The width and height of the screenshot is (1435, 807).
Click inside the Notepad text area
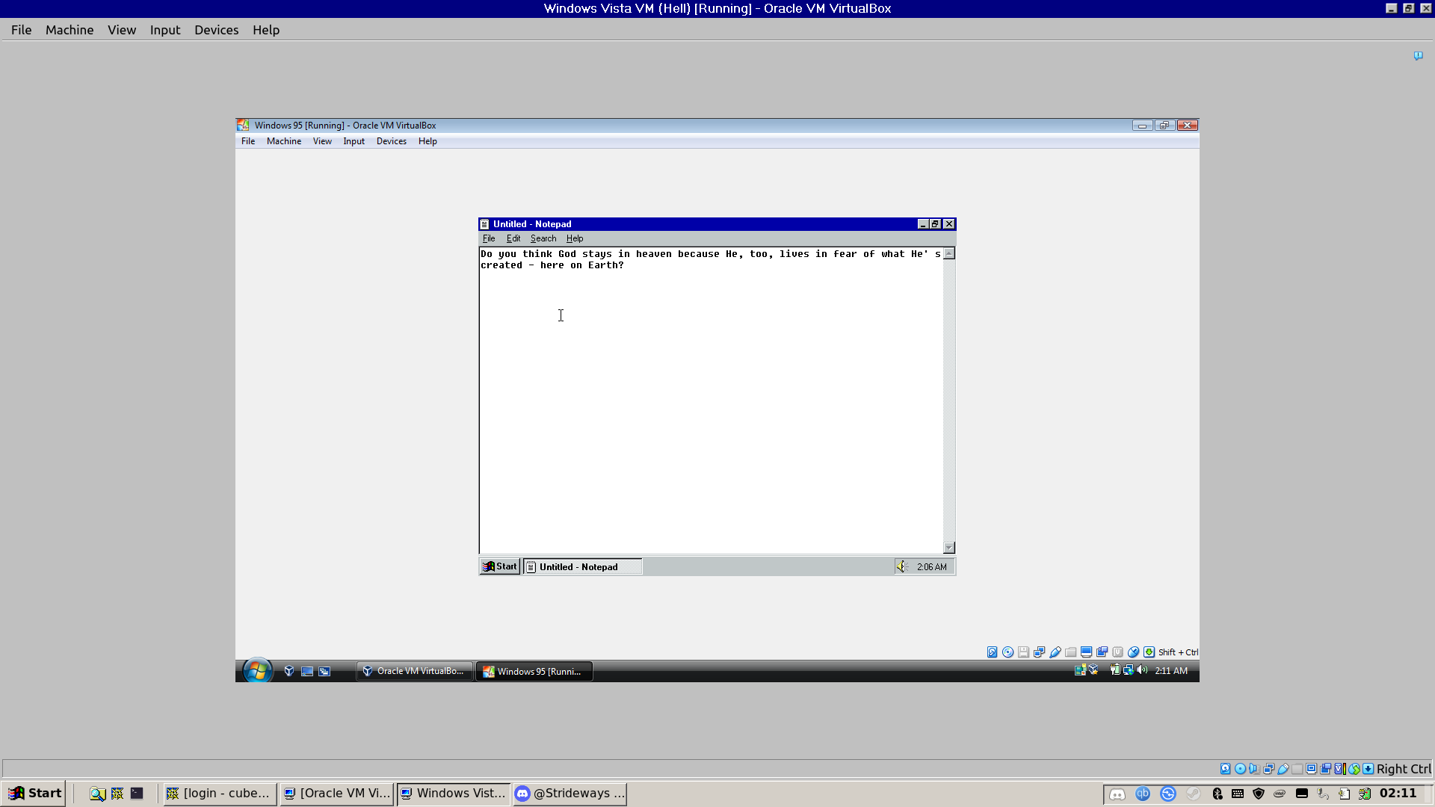point(711,401)
